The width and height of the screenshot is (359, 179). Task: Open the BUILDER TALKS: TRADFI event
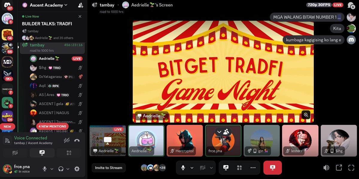pyautogui.click(x=47, y=24)
